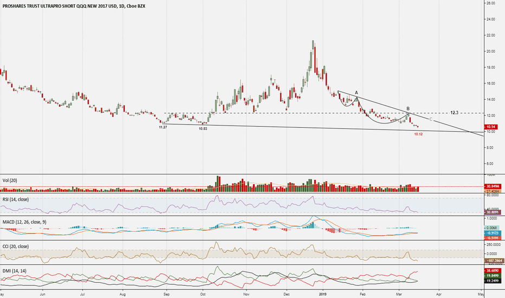Select the Vol (20) indicator label
Screen dimensions: 505x298
tap(10, 180)
